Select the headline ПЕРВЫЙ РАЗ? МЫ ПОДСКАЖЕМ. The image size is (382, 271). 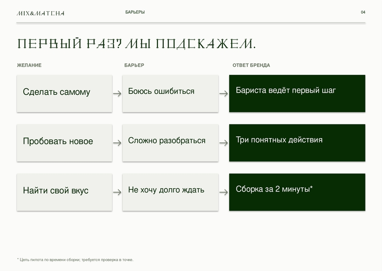tap(136, 44)
